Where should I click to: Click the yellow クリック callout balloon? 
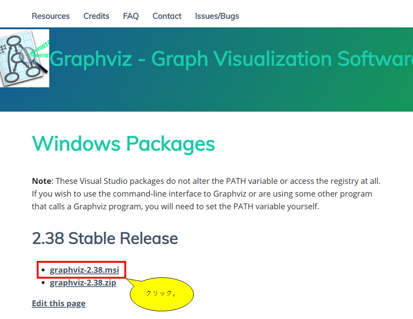(162, 294)
